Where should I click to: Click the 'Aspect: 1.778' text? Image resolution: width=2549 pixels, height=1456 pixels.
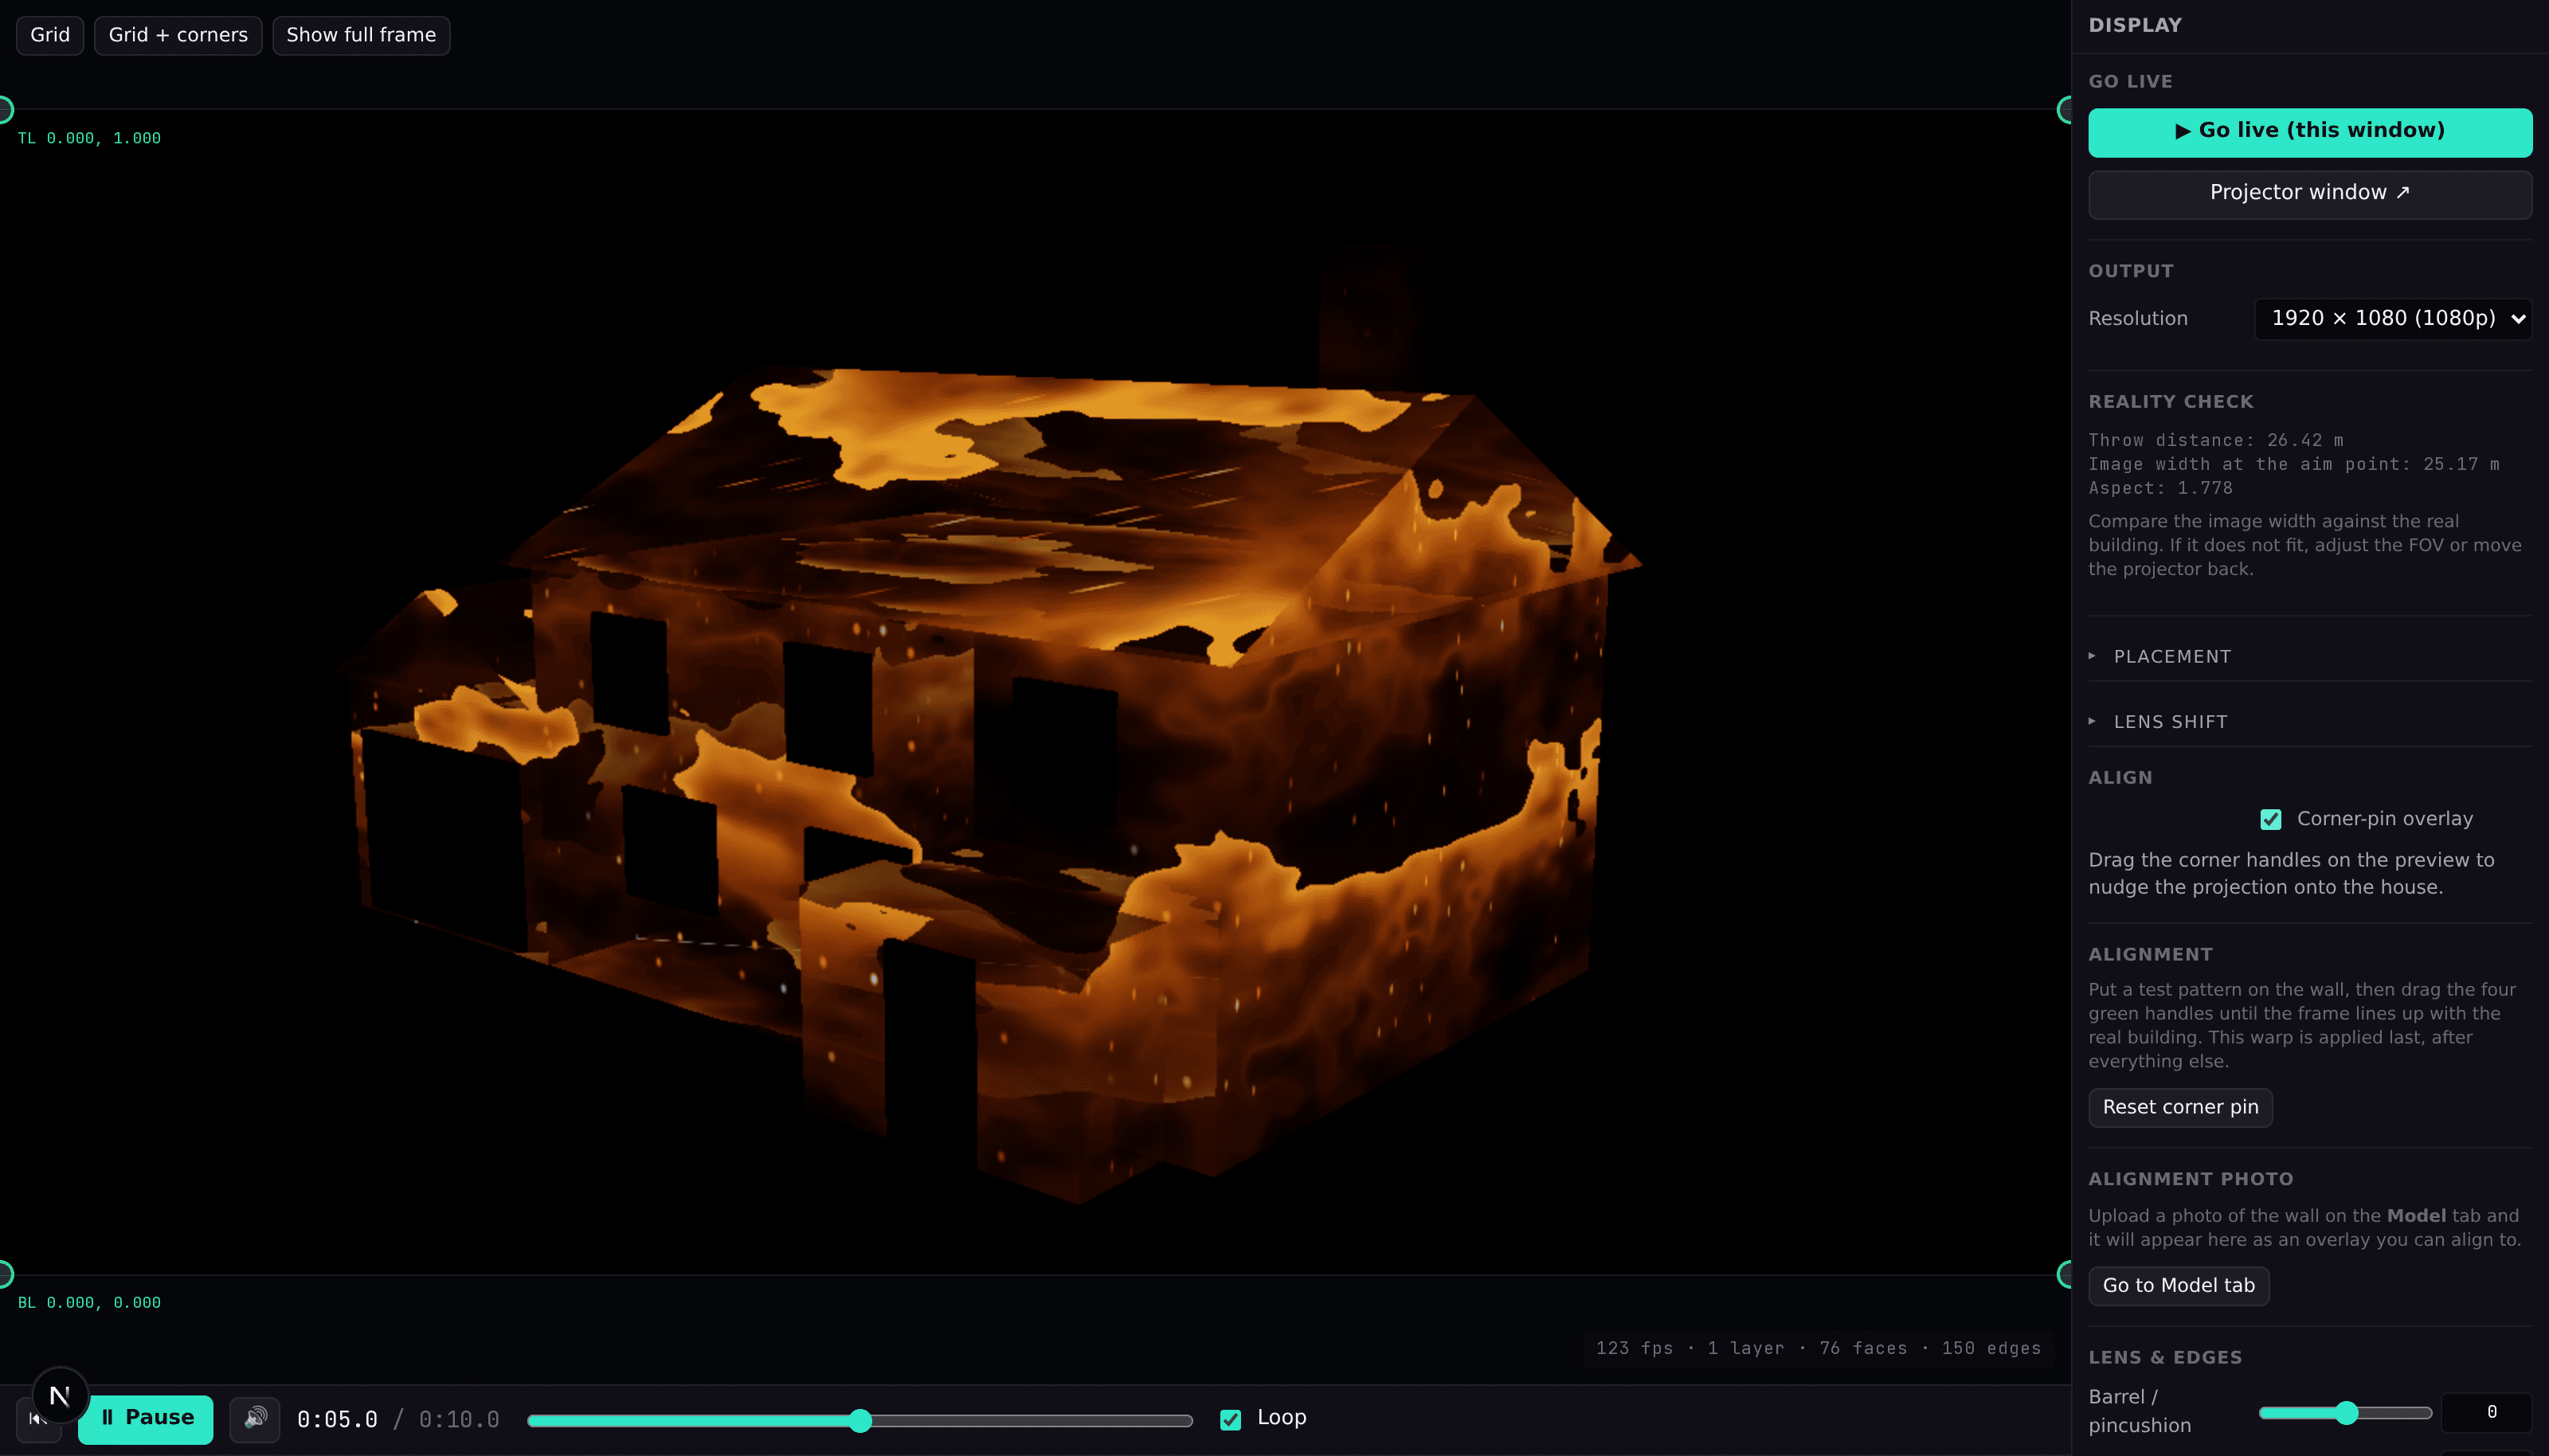pos(2160,488)
